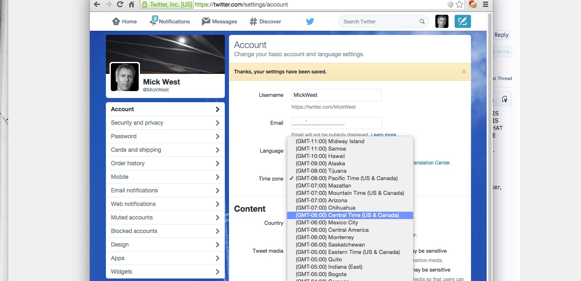Open Design settings
The height and width of the screenshot is (281, 581).
tap(165, 244)
